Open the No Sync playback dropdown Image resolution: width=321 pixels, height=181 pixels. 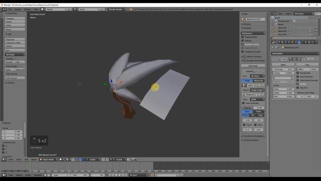[x=138, y=175]
